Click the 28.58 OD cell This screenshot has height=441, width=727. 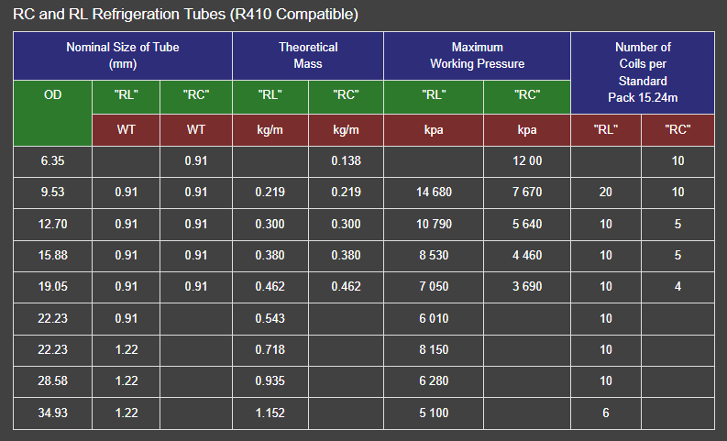point(53,380)
